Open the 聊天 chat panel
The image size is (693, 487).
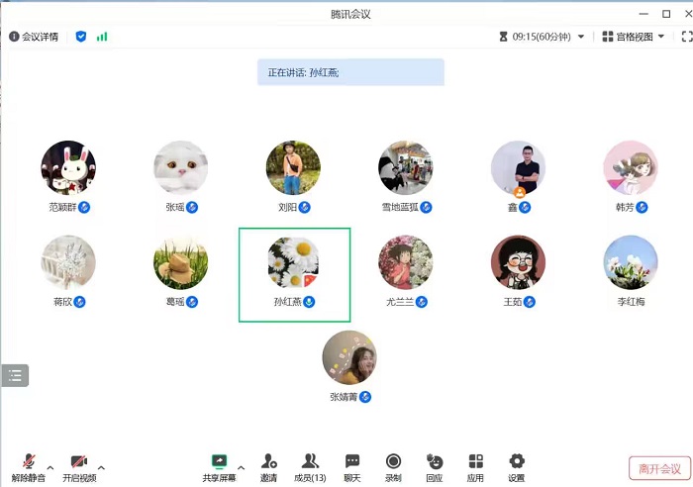pos(352,467)
